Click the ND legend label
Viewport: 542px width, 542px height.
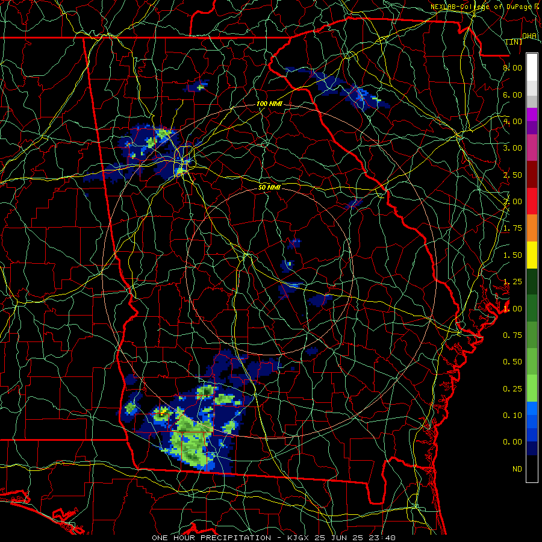click(x=517, y=469)
